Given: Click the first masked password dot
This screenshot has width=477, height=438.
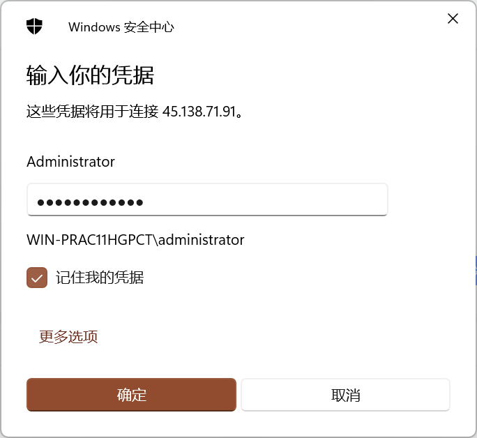Looking at the screenshot, I should point(40,202).
